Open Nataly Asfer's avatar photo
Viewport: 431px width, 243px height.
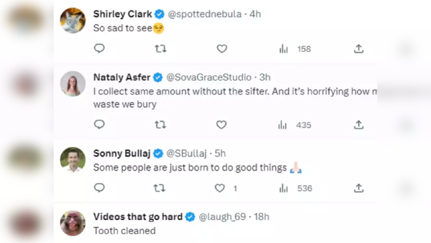tap(73, 83)
